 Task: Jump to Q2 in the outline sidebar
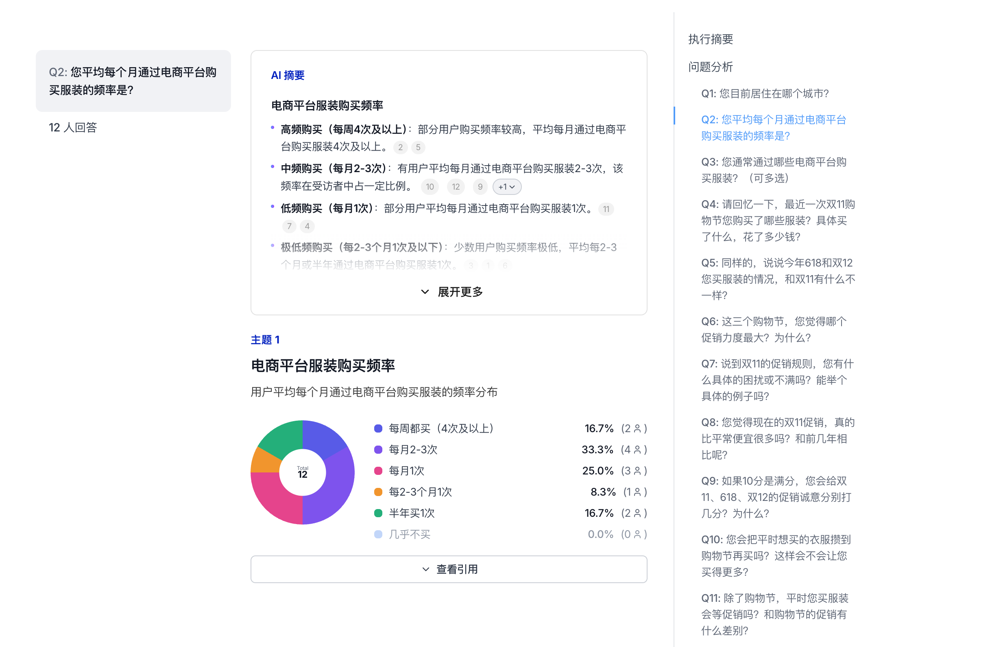coord(774,128)
